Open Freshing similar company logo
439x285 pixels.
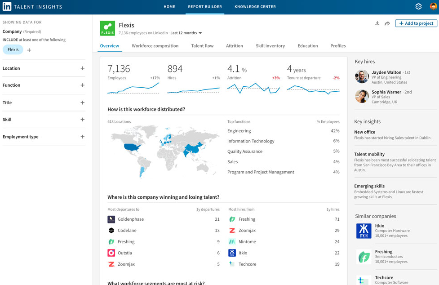tap(364, 257)
